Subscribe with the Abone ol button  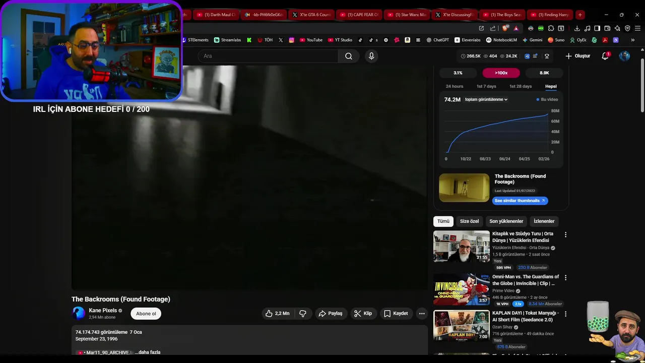146,314
